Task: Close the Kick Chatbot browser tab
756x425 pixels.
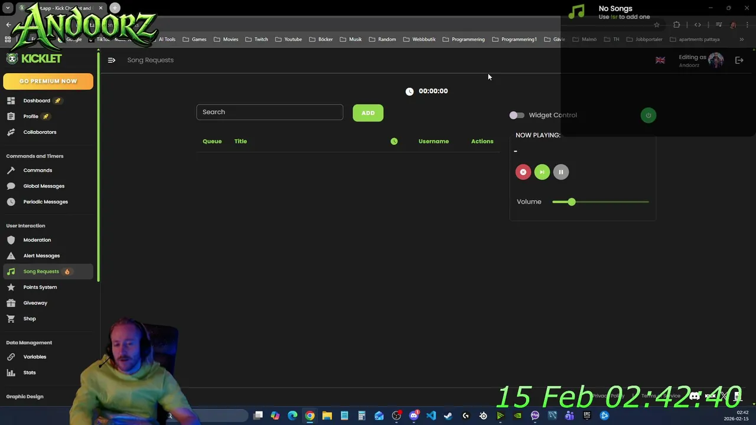Action: [100, 8]
